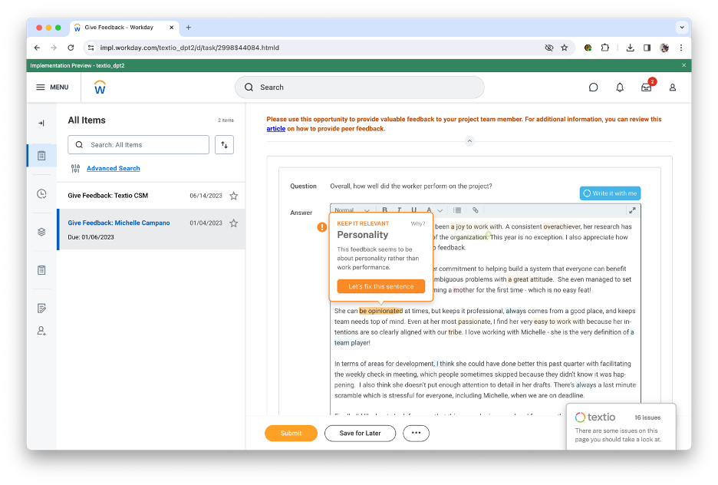
Task: Open the more actions ellipsis button
Action: [416, 433]
